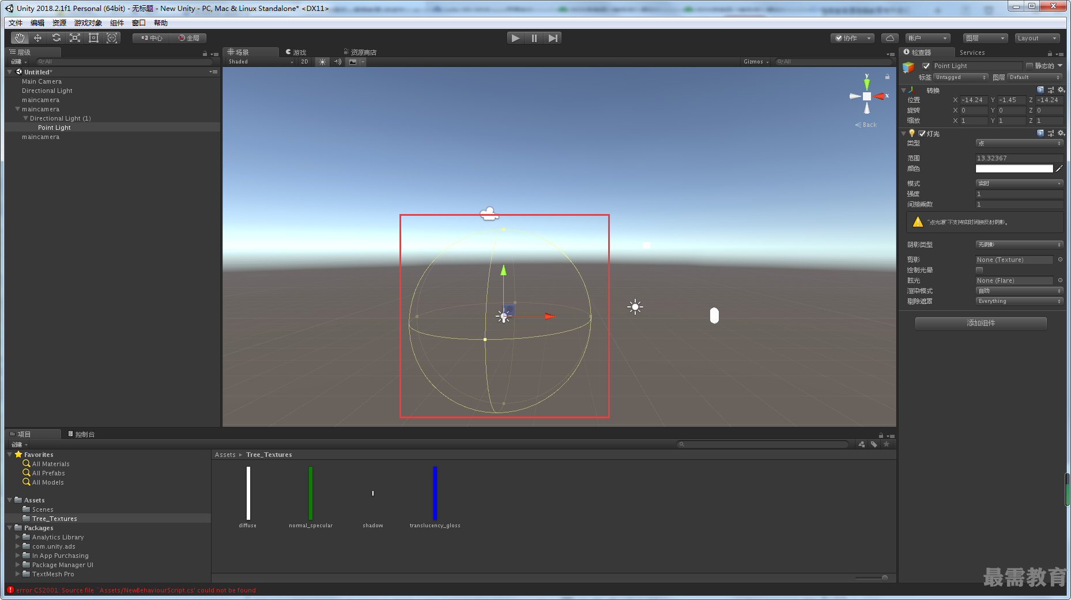Image resolution: width=1071 pixels, height=600 pixels.
Task: Open the Gizmos dropdown
Action: coord(756,62)
